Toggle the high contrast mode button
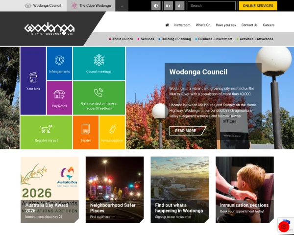Viewport: 294px width, 235px height. tap(156, 6)
